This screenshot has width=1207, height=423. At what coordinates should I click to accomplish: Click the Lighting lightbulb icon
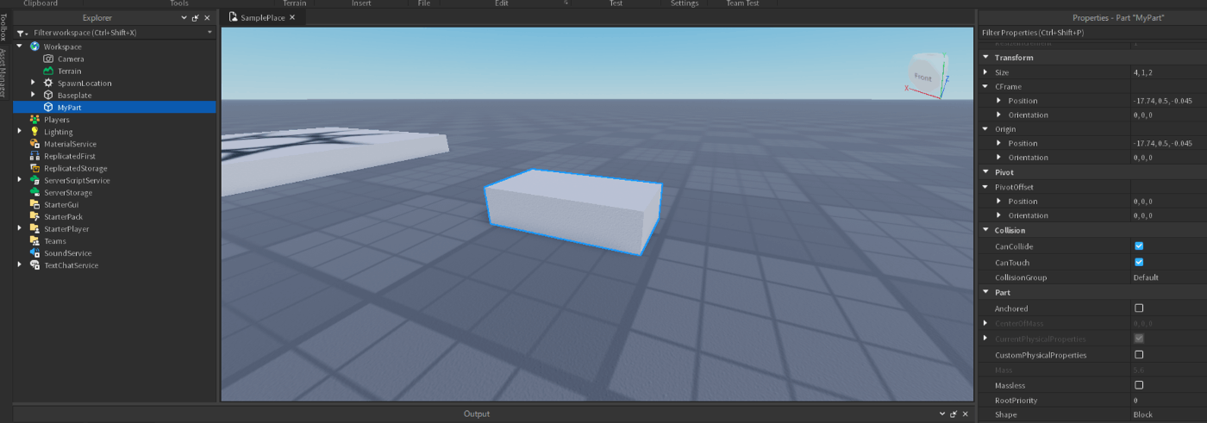pyautogui.click(x=34, y=132)
